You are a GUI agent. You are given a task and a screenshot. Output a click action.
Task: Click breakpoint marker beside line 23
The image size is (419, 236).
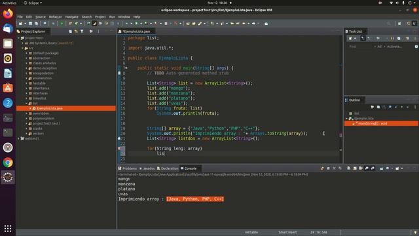[119, 148]
